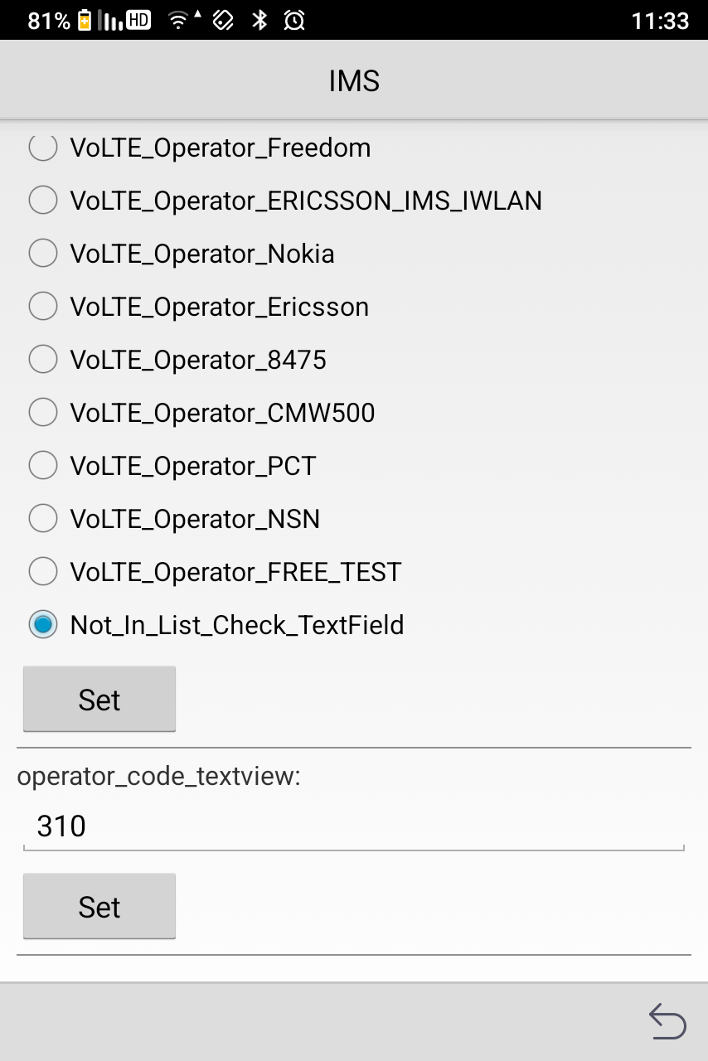Tap the 11:33 clock in the status bar
Image resolution: width=708 pixels, height=1061 pixels.
(661, 21)
